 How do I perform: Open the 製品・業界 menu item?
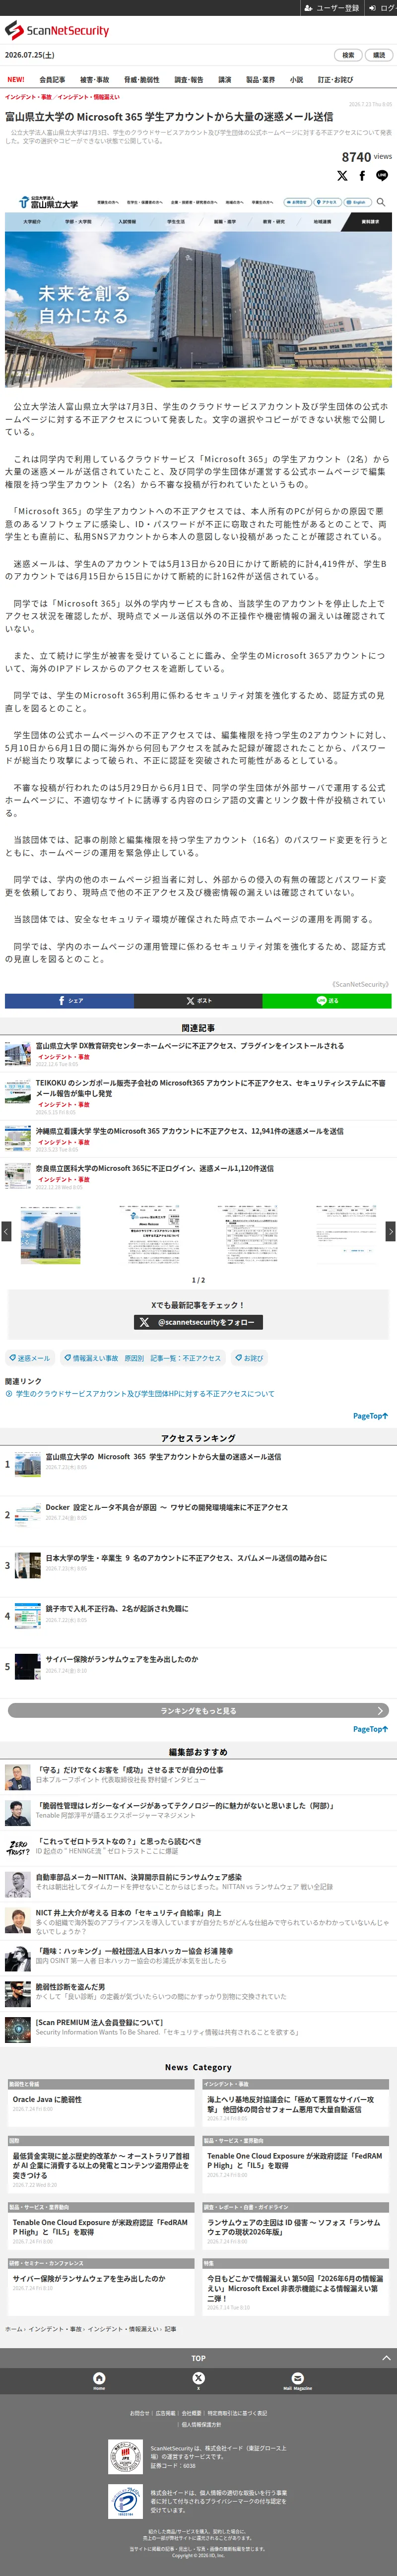point(261,80)
